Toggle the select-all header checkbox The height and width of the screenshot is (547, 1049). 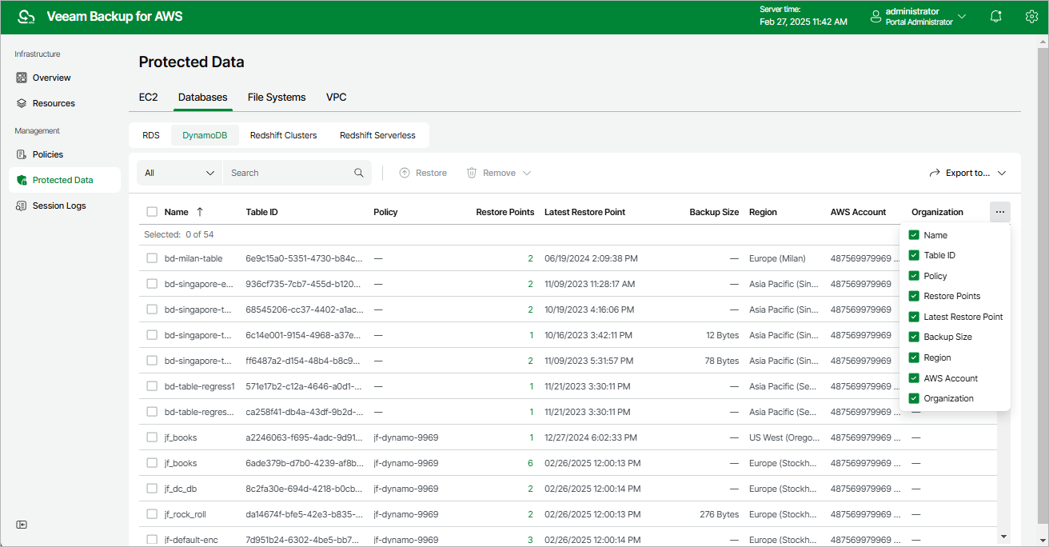tap(152, 212)
